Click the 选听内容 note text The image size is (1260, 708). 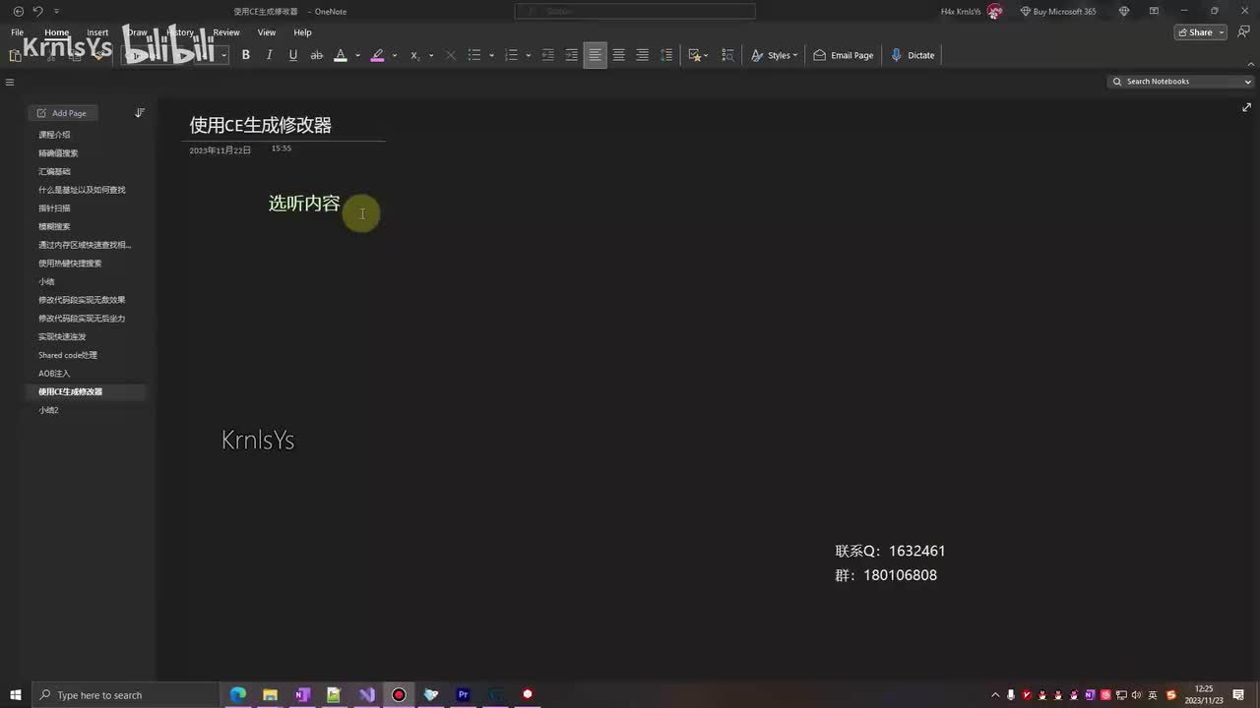(x=304, y=204)
